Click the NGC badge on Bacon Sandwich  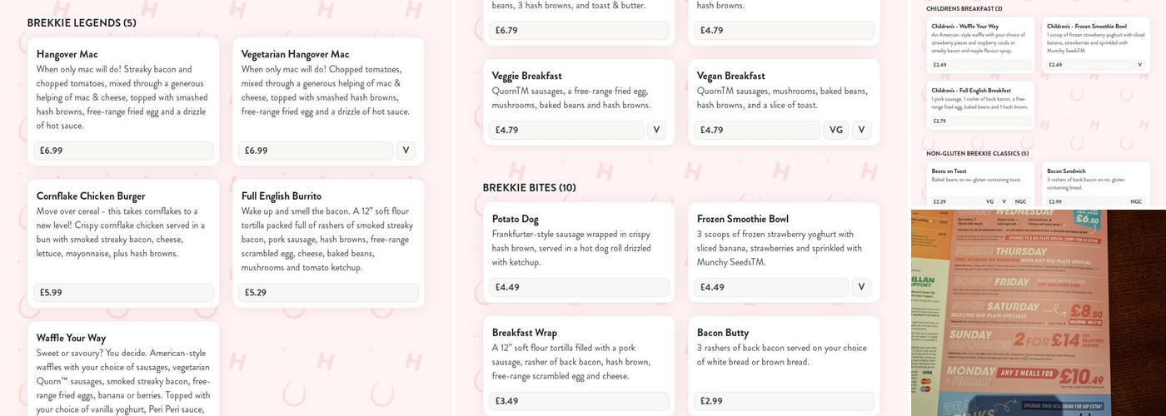1136,201
